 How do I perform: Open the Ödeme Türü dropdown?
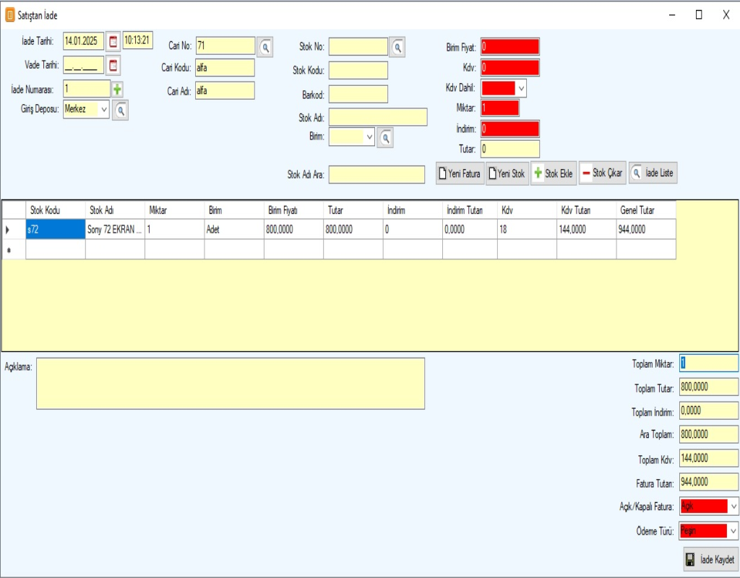(733, 531)
